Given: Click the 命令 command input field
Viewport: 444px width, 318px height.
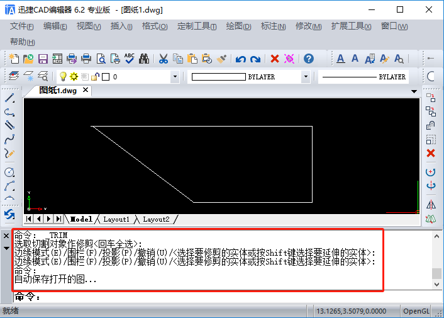Looking at the screenshot, I should point(228,297).
